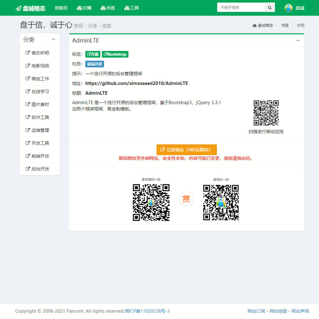The image size is (319, 319).
Task: Click the search magnifier icon button
Action: click(269, 8)
